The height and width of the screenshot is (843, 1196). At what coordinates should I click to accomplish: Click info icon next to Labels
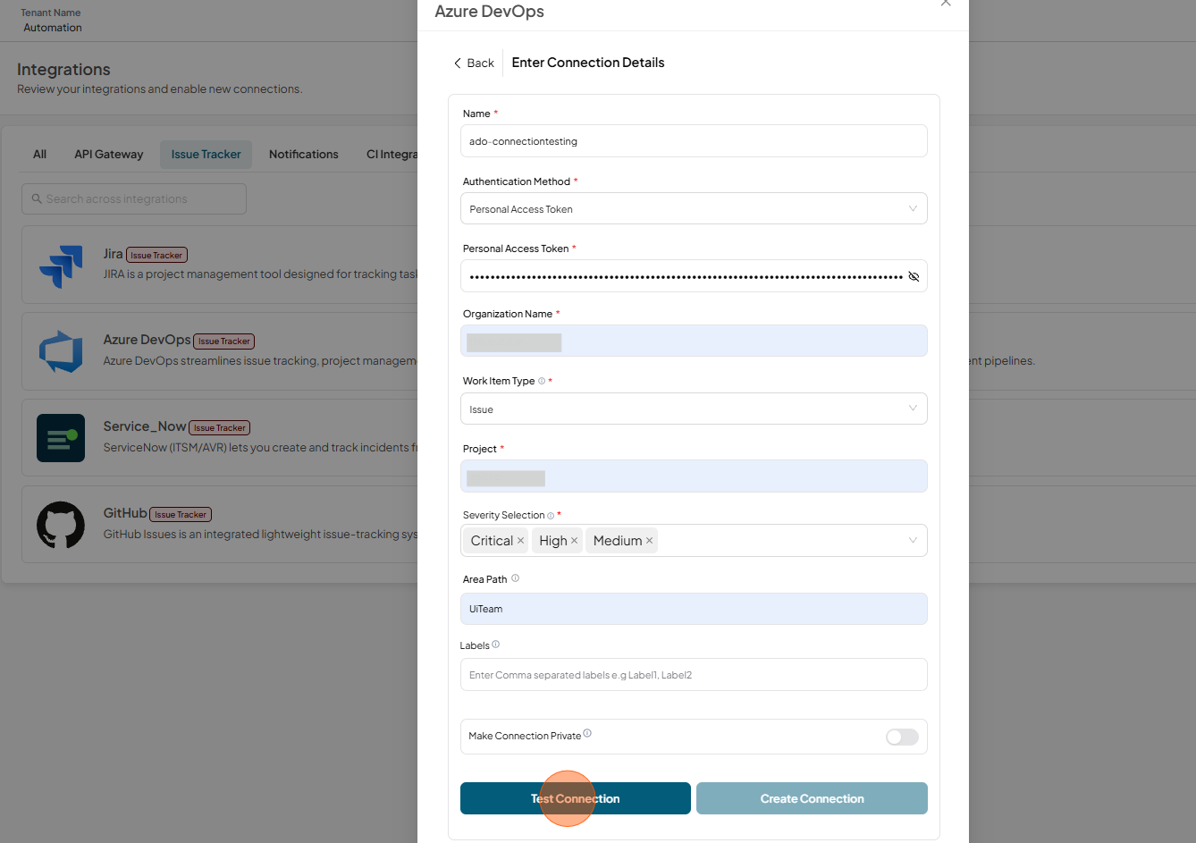[496, 645]
